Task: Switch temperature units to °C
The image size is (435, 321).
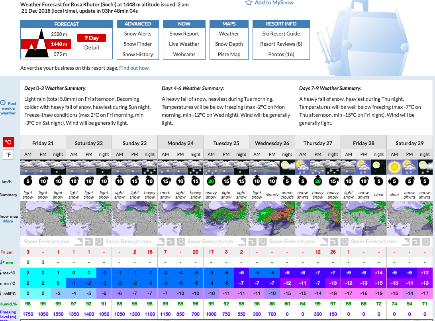Action: pyautogui.click(x=8, y=142)
